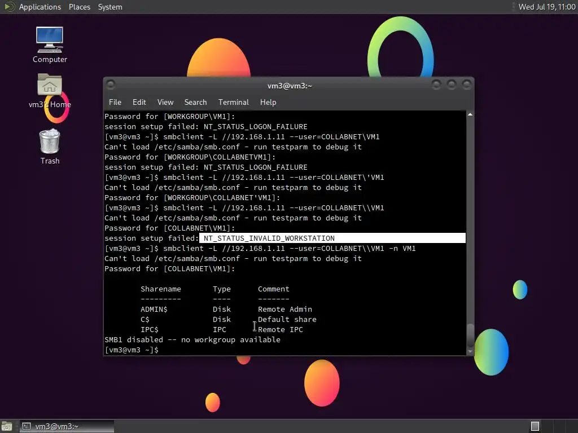
Task: Click the terminal title vm3@vm3:~
Action: (290, 86)
